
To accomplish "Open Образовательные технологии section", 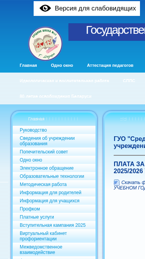I will (x=52, y=176).
